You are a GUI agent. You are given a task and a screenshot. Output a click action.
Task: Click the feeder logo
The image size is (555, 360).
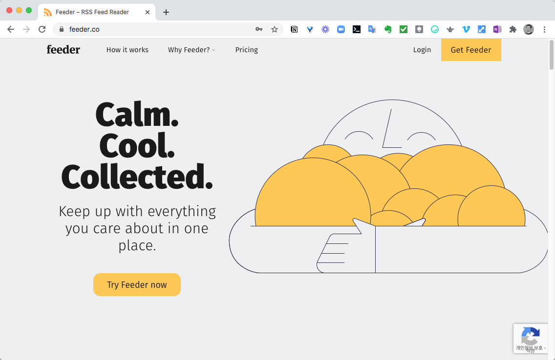[x=64, y=49]
